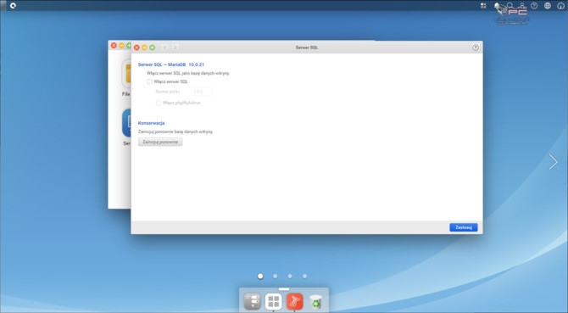The width and height of the screenshot is (568, 313).
Task: Go to next desktop page with right chevron
Action: (x=553, y=161)
